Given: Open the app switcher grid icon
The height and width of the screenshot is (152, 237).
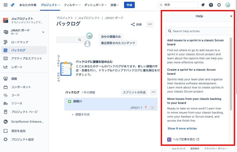Looking at the screenshot, I should tap(5, 5).
